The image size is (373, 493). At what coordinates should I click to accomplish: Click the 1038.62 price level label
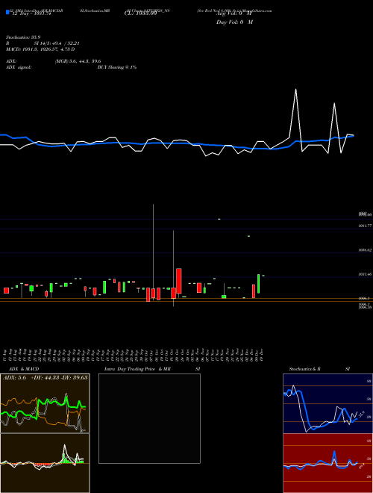(x=366, y=250)
